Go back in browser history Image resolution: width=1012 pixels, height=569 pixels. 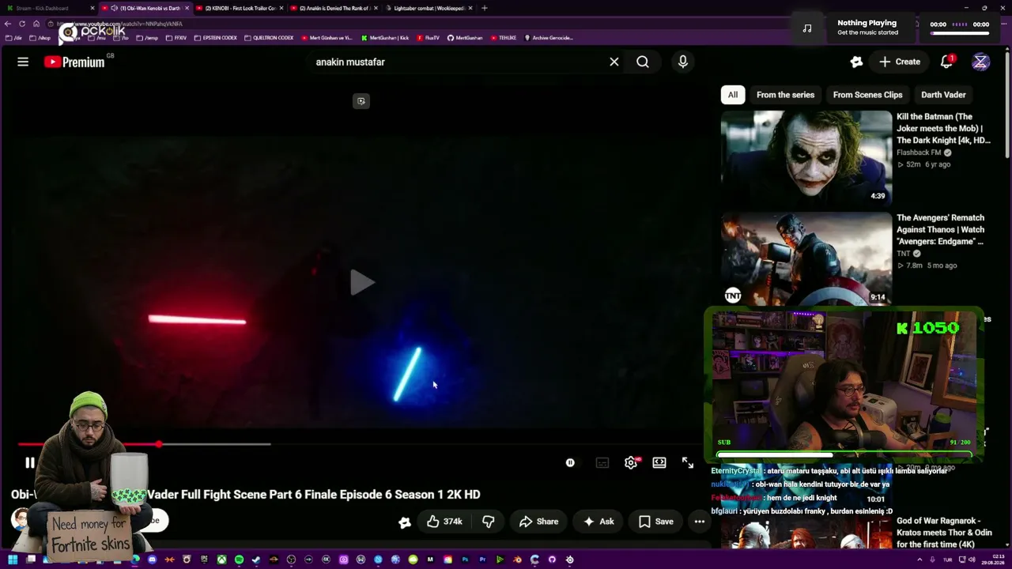(x=9, y=24)
